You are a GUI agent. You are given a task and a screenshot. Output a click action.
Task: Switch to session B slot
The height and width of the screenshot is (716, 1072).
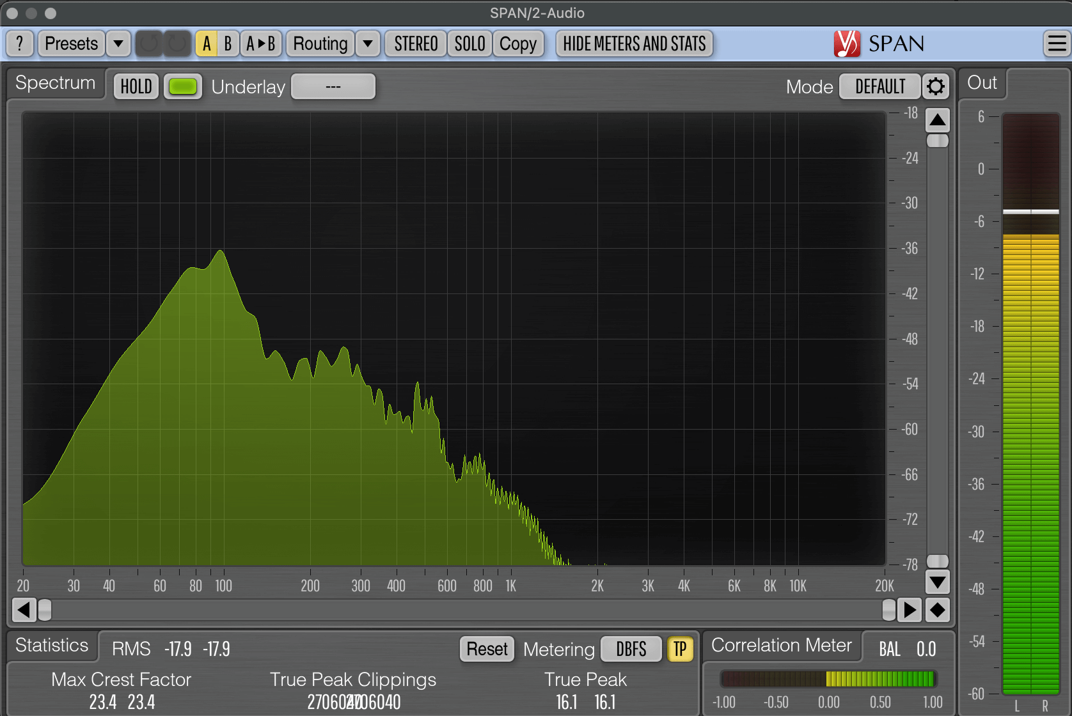(x=227, y=43)
